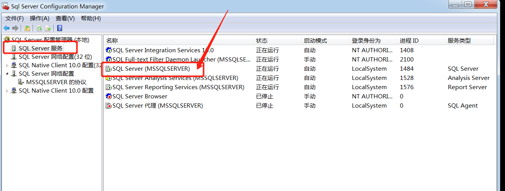Click the SQL Server service type in MSSQLSERVER row
The width and height of the screenshot is (505, 191).
(463, 69)
